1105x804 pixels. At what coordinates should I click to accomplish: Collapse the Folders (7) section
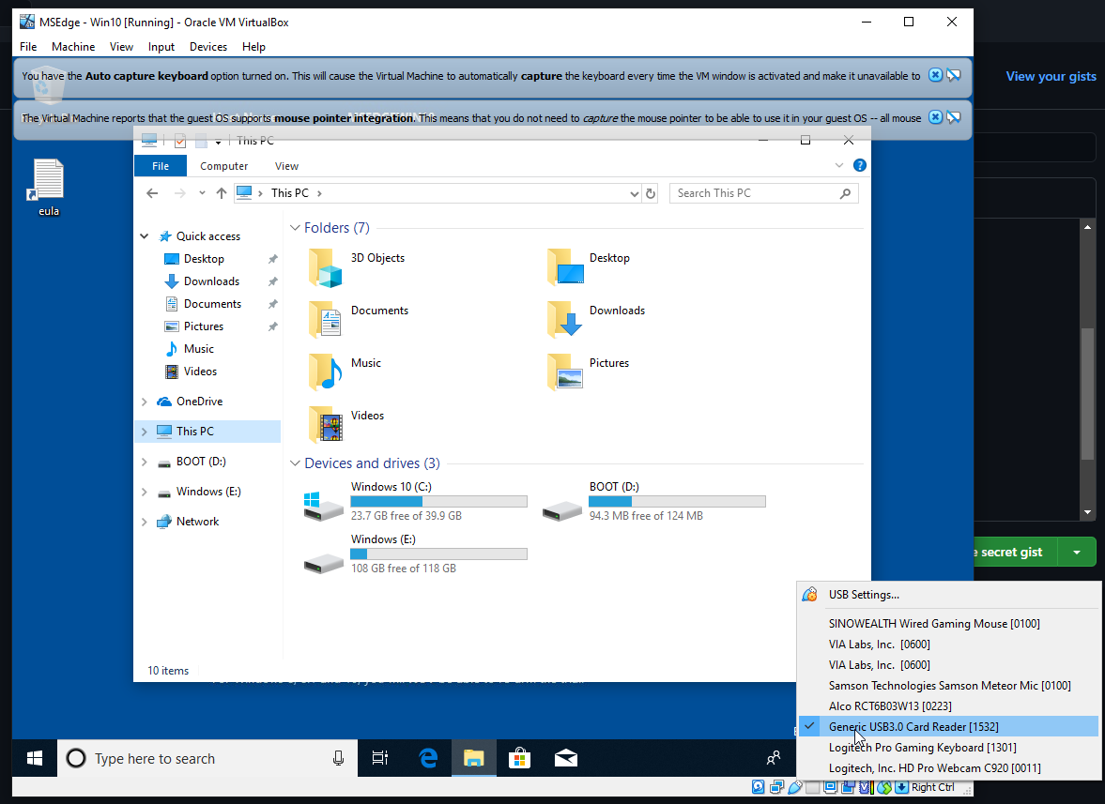pos(295,228)
